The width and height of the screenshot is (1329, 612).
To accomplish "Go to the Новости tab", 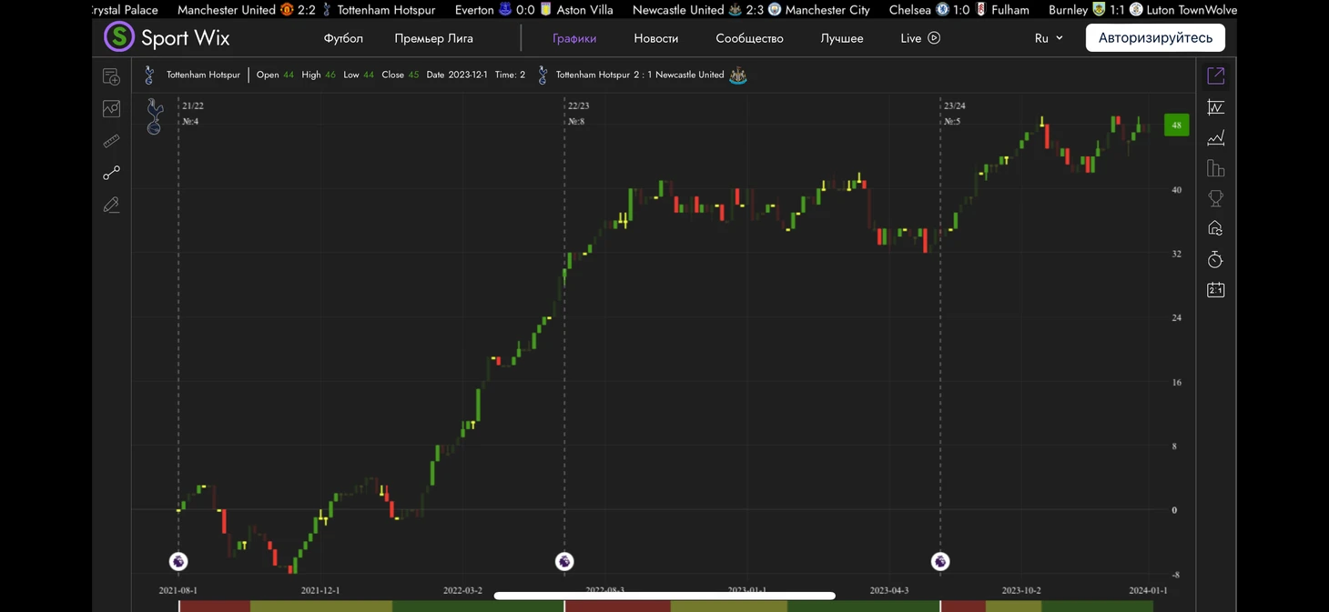I will pyautogui.click(x=655, y=38).
